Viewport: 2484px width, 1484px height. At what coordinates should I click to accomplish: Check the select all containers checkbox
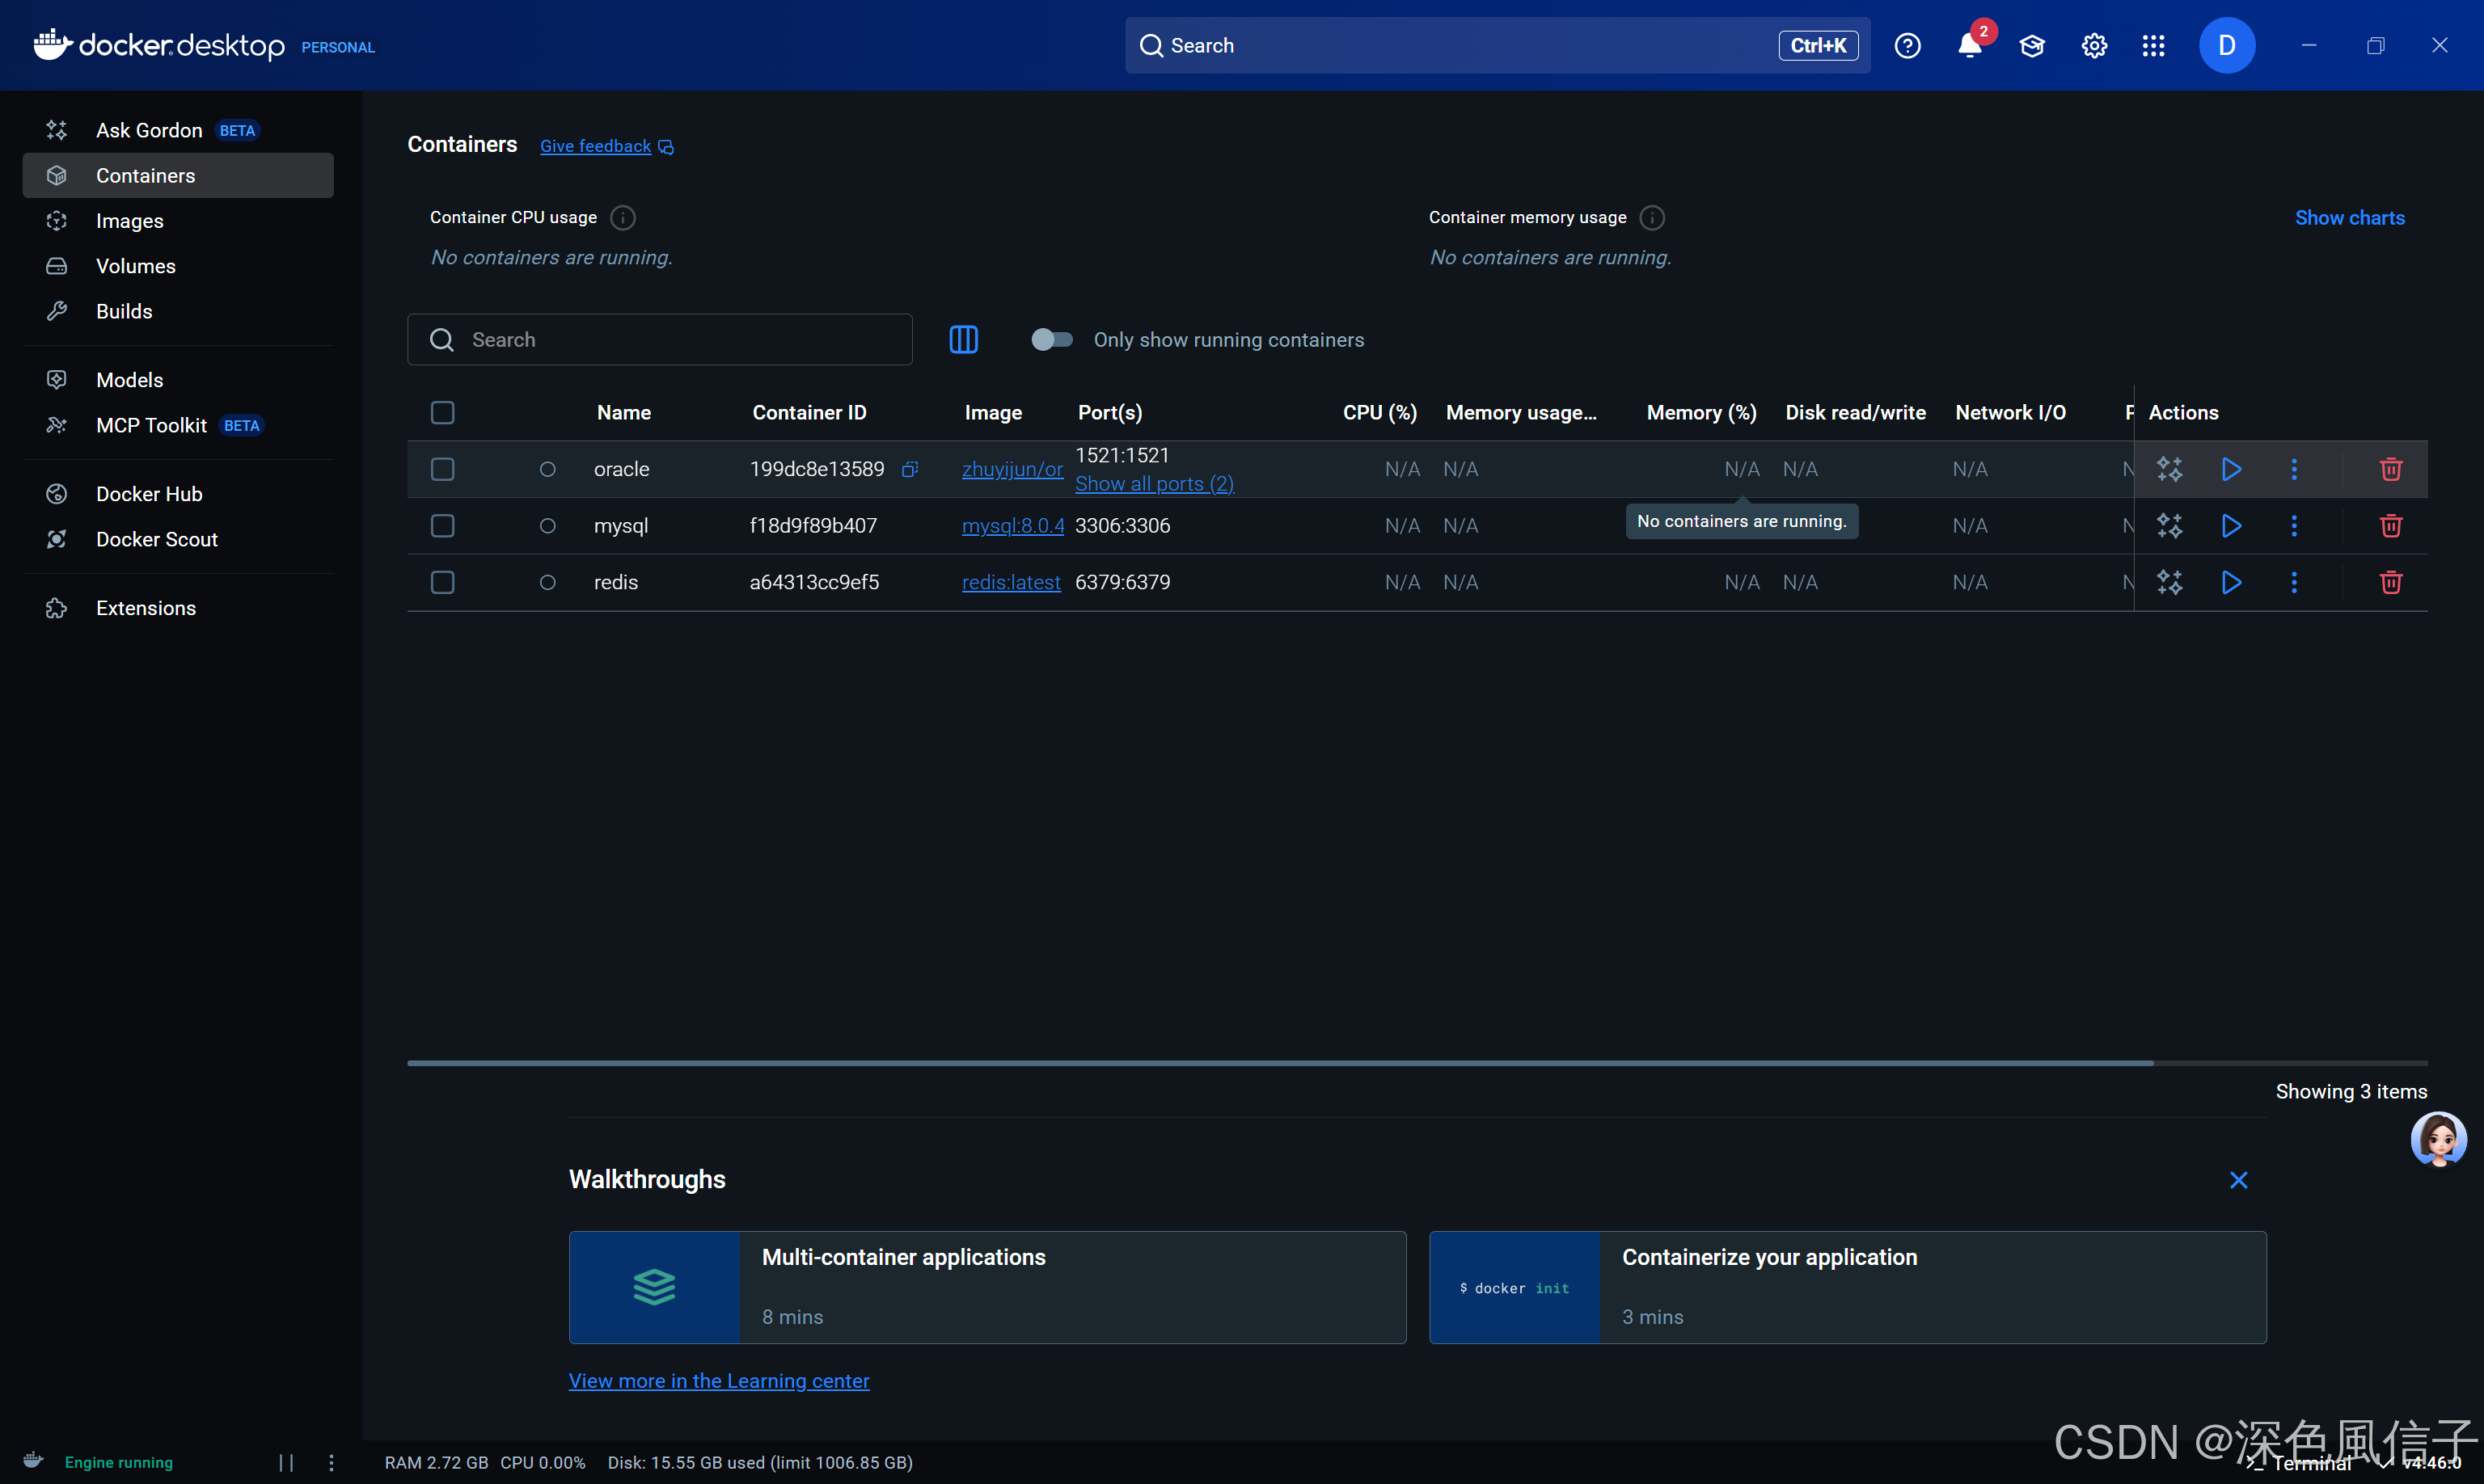point(442,413)
